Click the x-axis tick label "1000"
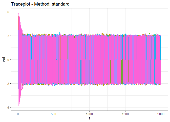The width and height of the screenshot is (170, 122). coord(90,113)
